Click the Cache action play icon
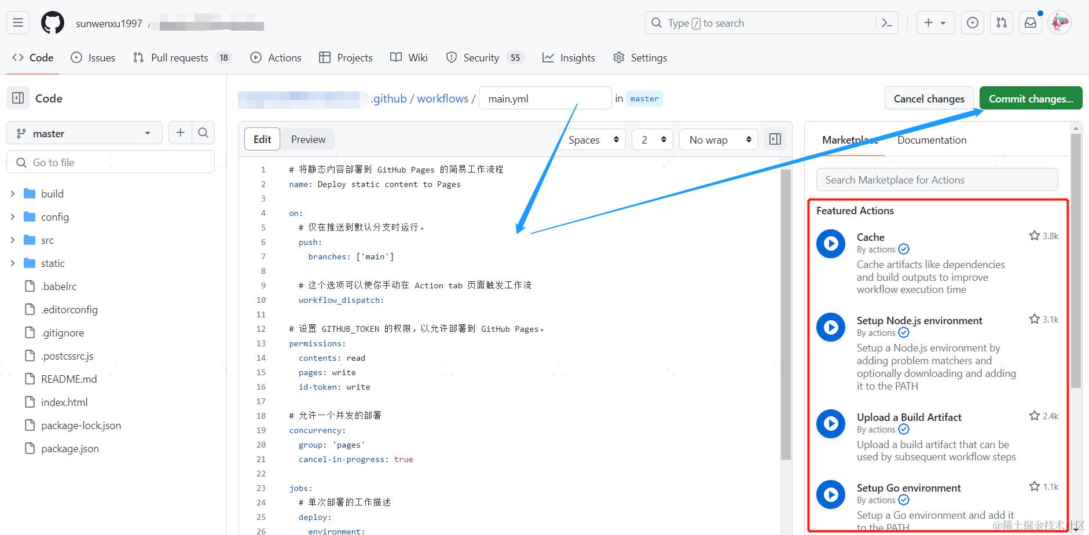This screenshot has width=1089, height=535. pyautogui.click(x=831, y=244)
